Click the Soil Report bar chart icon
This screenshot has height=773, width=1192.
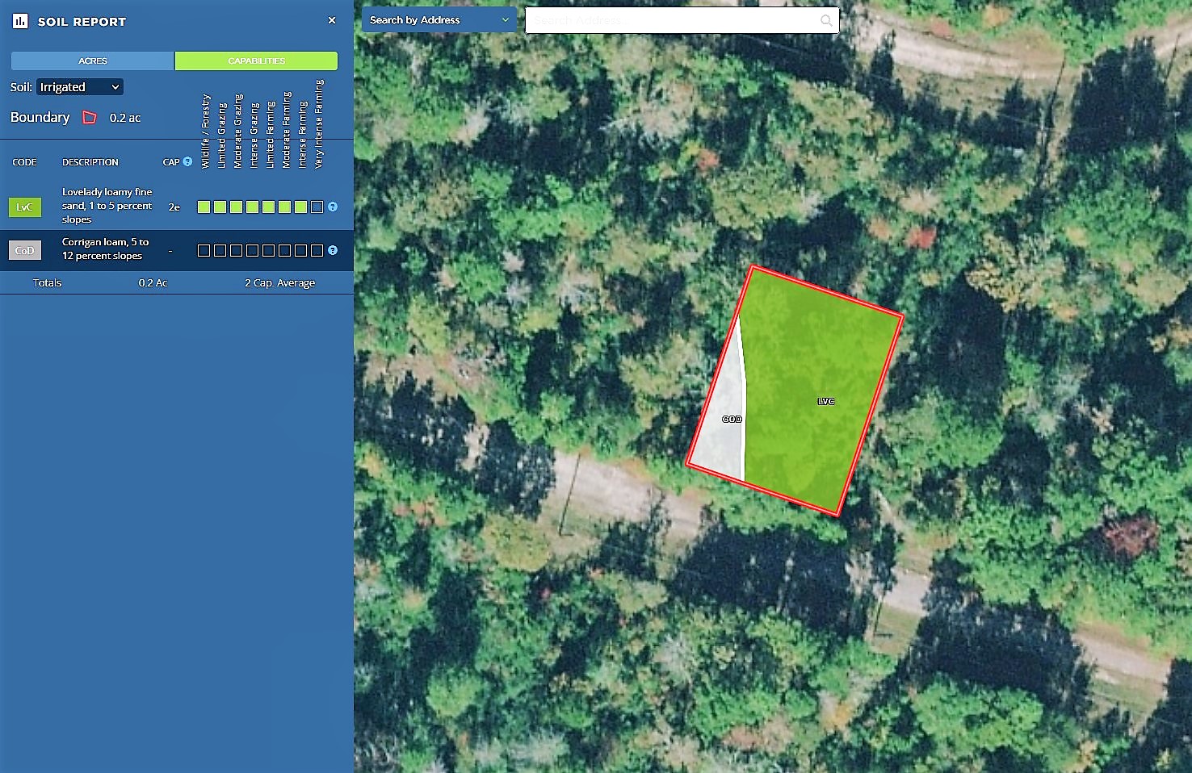point(20,21)
